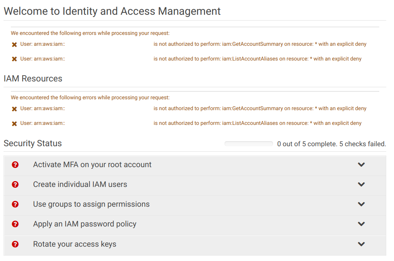Click '0 out of 5 complete. 5 checks failed.' text
The height and width of the screenshot is (261, 394).
[x=332, y=144]
